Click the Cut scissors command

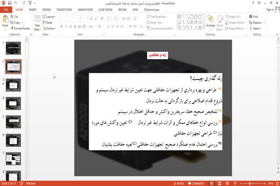point(14,17)
